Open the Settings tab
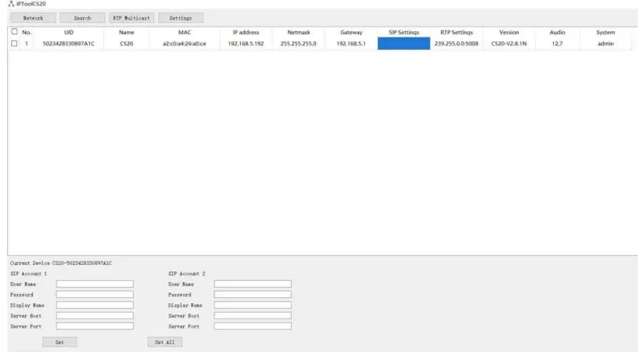Screen dimensions: 640x355 181,18
